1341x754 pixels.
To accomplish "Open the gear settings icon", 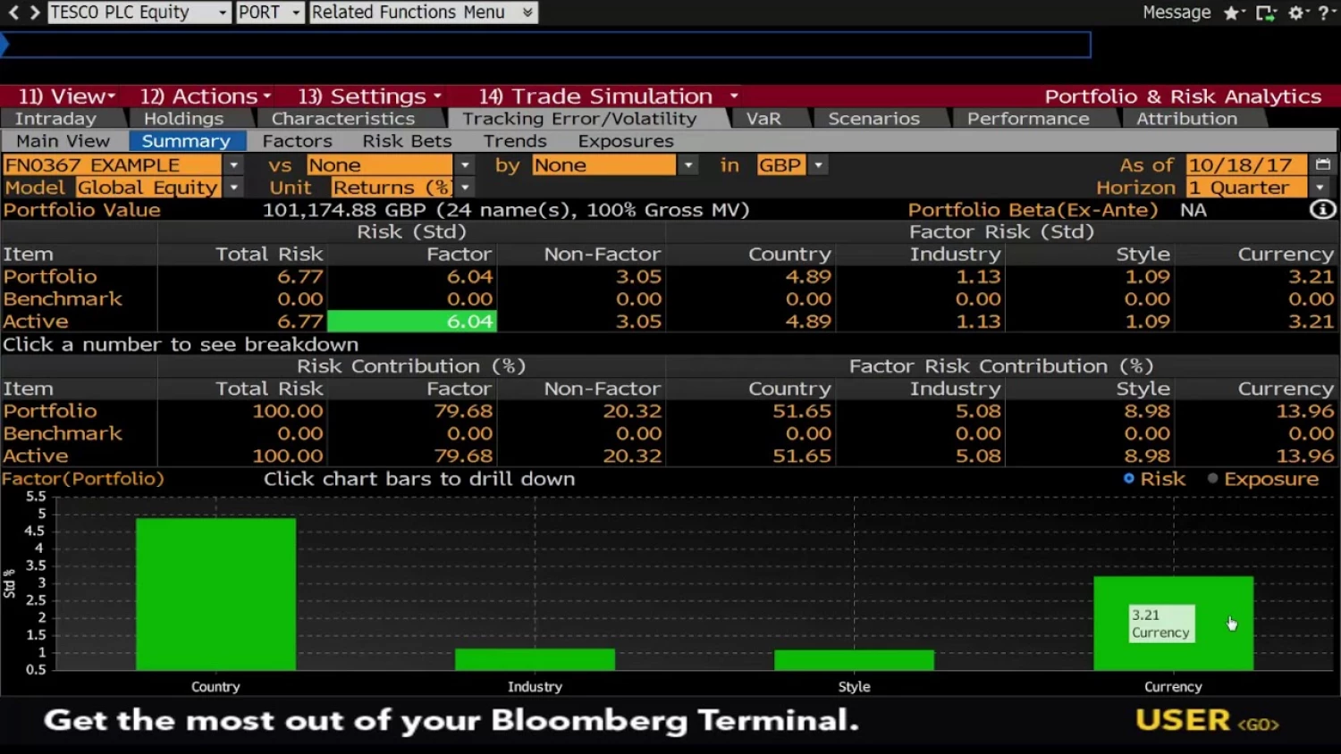I will coord(1296,13).
